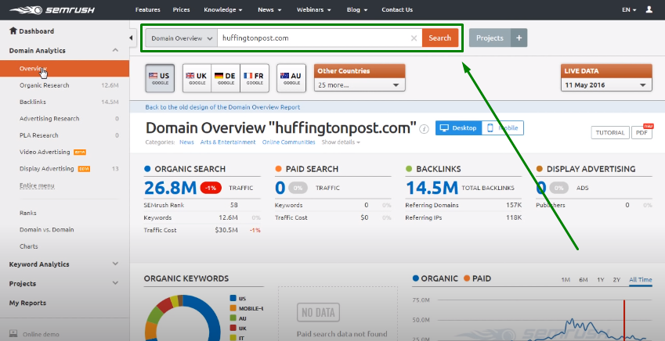
Task: Open the user account icon
Action: pos(649,10)
